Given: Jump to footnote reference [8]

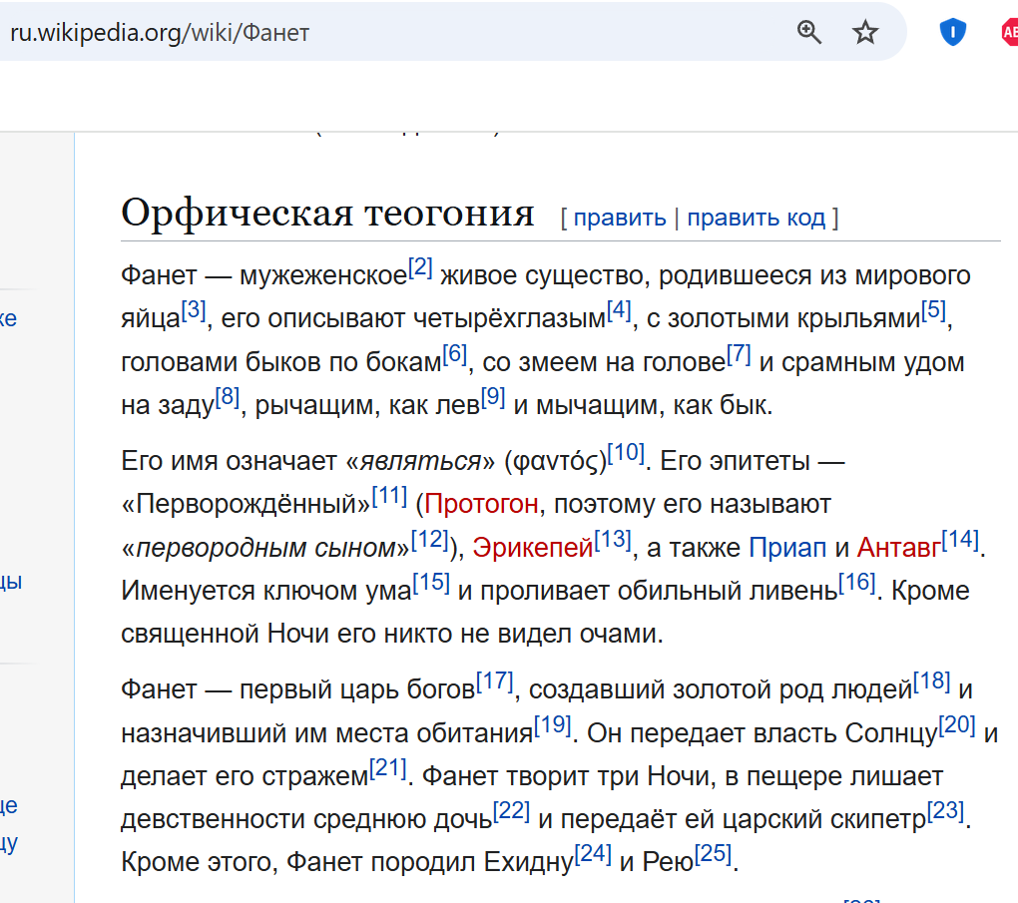Looking at the screenshot, I should pyautogui.click(x=228, y=397).
